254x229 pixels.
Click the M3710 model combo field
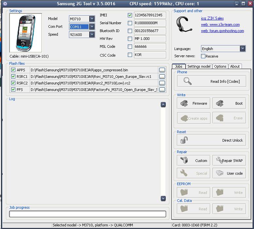(x=82, y=19)
